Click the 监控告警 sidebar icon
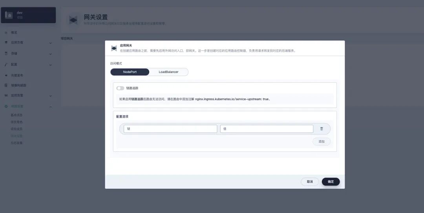This screenshot has height=213, width=424. [x=6, y=95]
